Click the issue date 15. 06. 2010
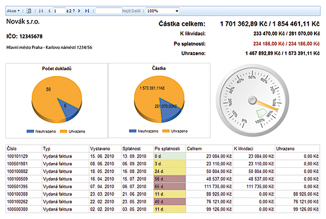This screenshot has width=326, height=219. click(x=102, y=156)
